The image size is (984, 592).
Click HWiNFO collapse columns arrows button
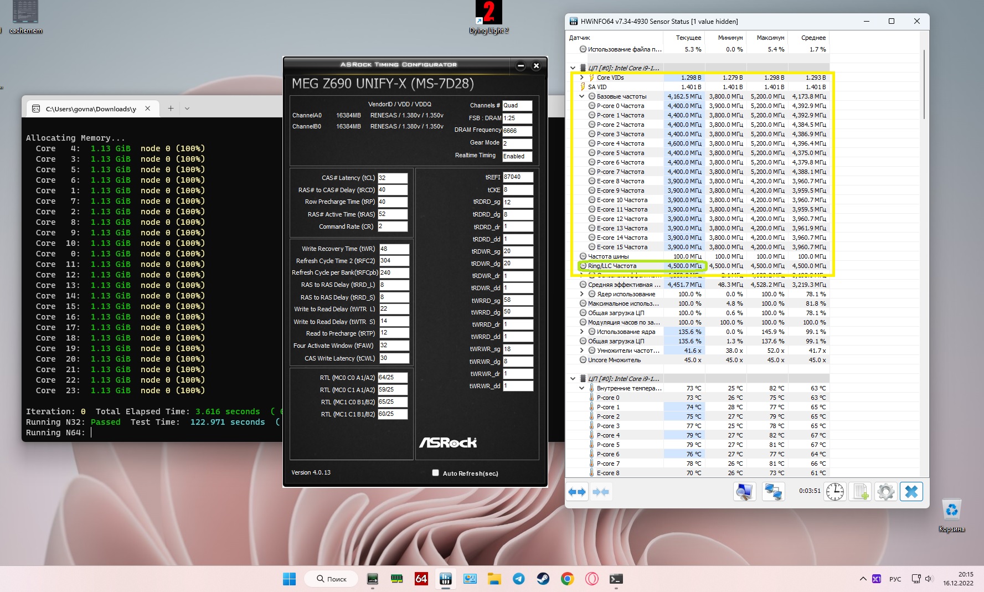point(601,492)
